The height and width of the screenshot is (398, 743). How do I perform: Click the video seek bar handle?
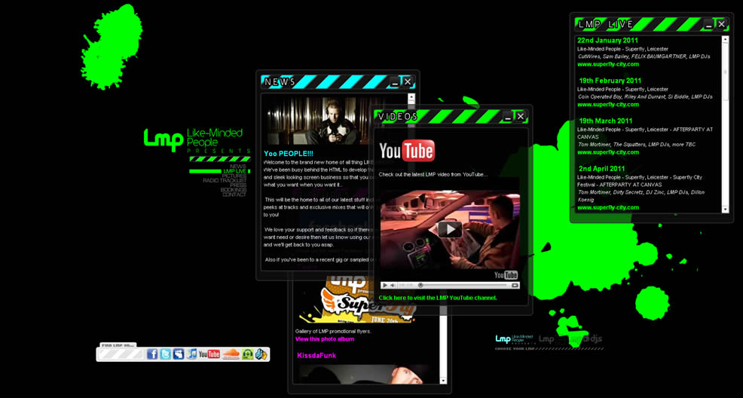coord(420,285)
